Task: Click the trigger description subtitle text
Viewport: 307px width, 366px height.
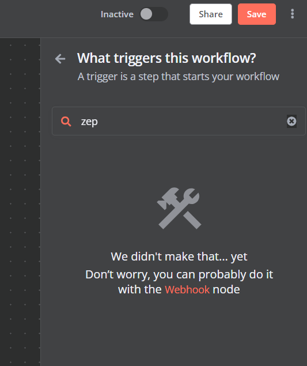Action: tap(178, 77)
